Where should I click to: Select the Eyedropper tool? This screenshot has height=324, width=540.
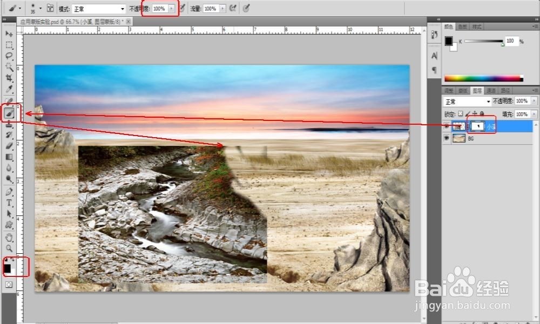[9, 89]
